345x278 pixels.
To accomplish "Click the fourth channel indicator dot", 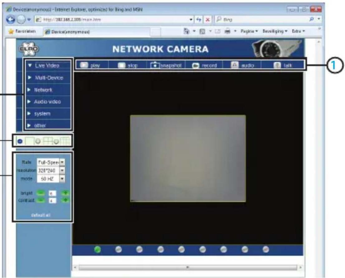I will (161, 249).
